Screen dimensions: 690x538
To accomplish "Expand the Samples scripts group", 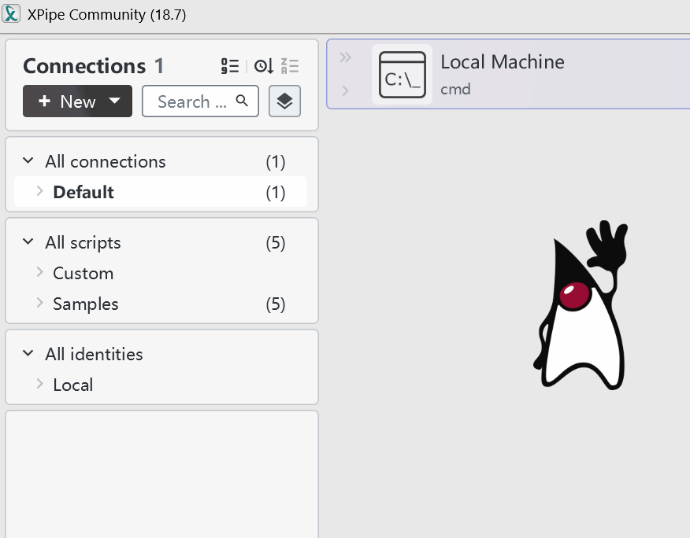I will point(39,304).
